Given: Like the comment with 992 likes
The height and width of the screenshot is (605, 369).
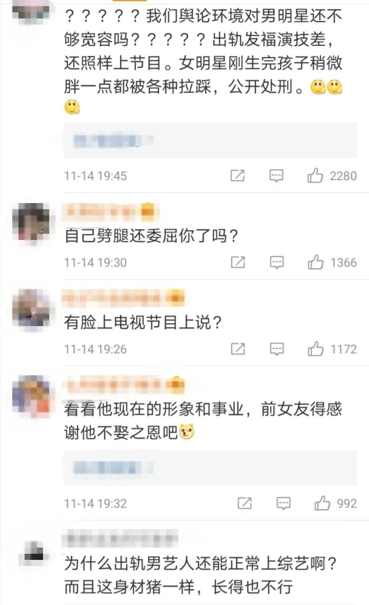Looking at the screenshot, I should pyautogui.click(x=322, y=503).
